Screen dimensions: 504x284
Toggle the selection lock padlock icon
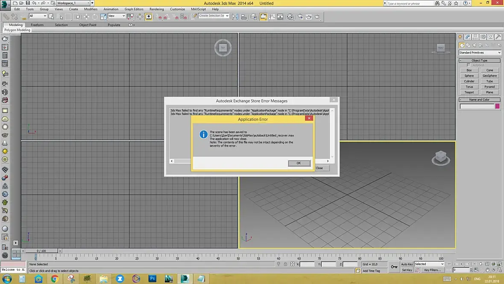coord(285,264)
